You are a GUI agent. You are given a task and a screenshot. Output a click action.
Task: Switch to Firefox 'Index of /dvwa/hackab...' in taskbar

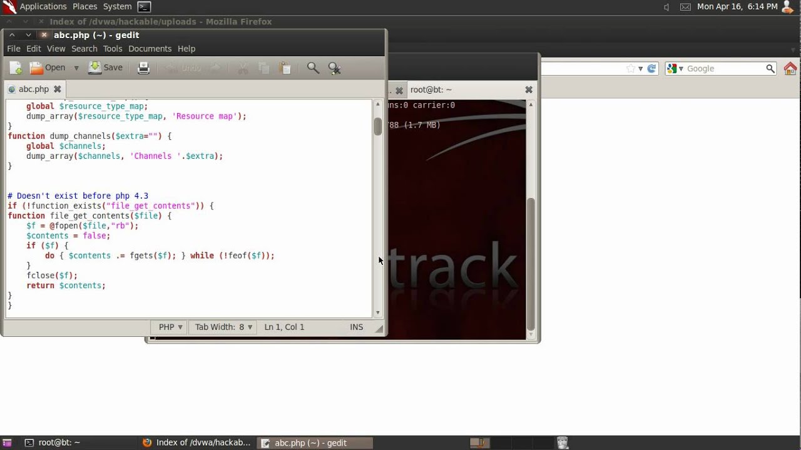196,442
